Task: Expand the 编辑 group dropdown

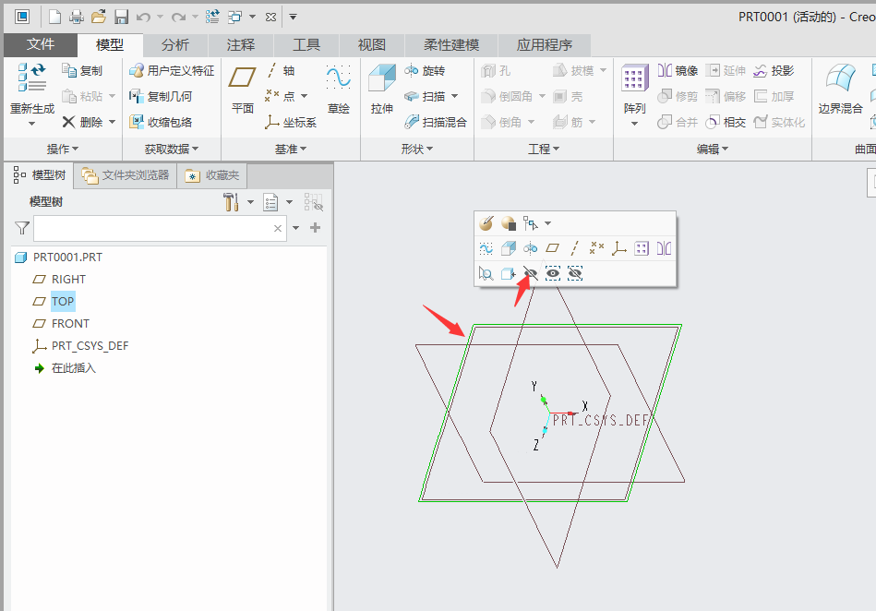Action: coord(713,150)
